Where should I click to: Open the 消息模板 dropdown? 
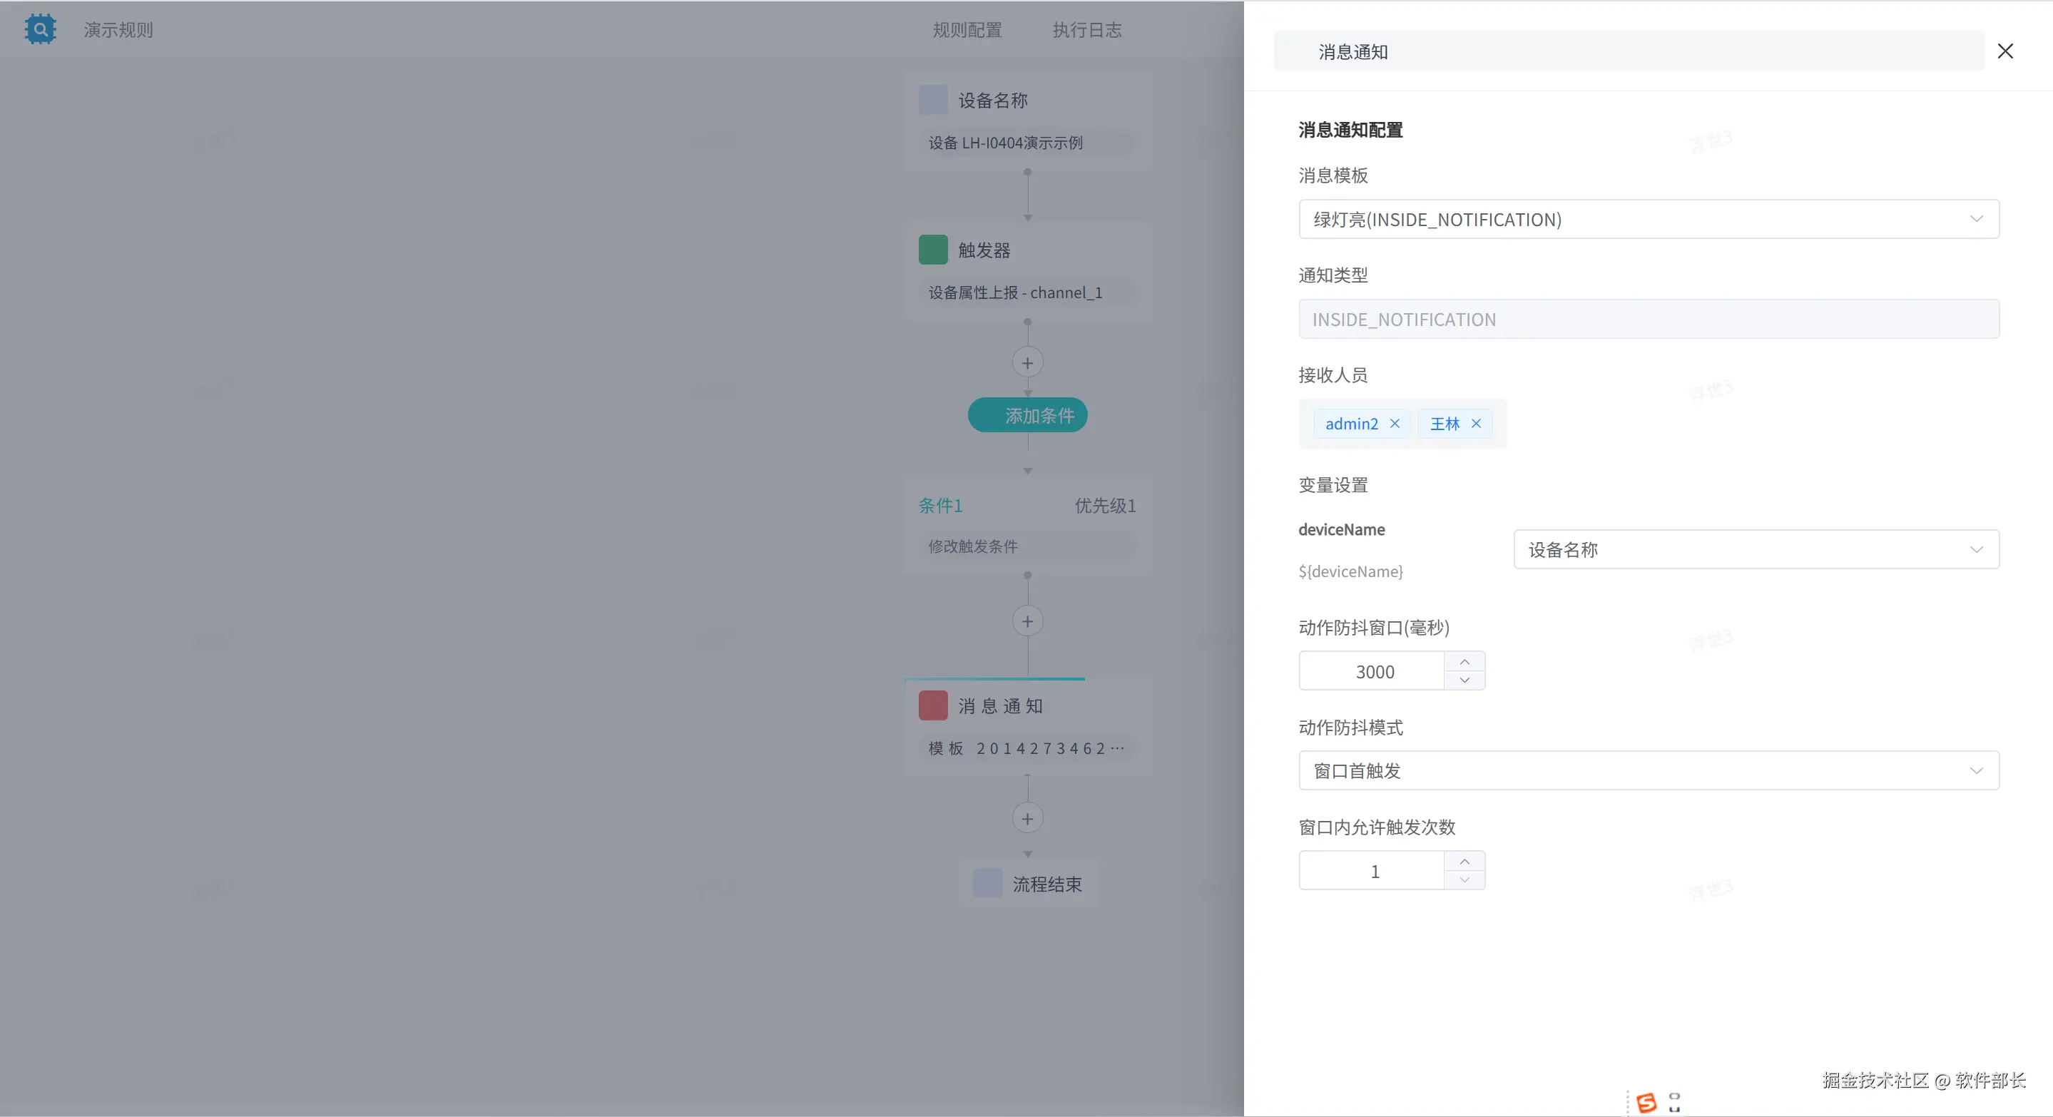tap(1648, 220)
